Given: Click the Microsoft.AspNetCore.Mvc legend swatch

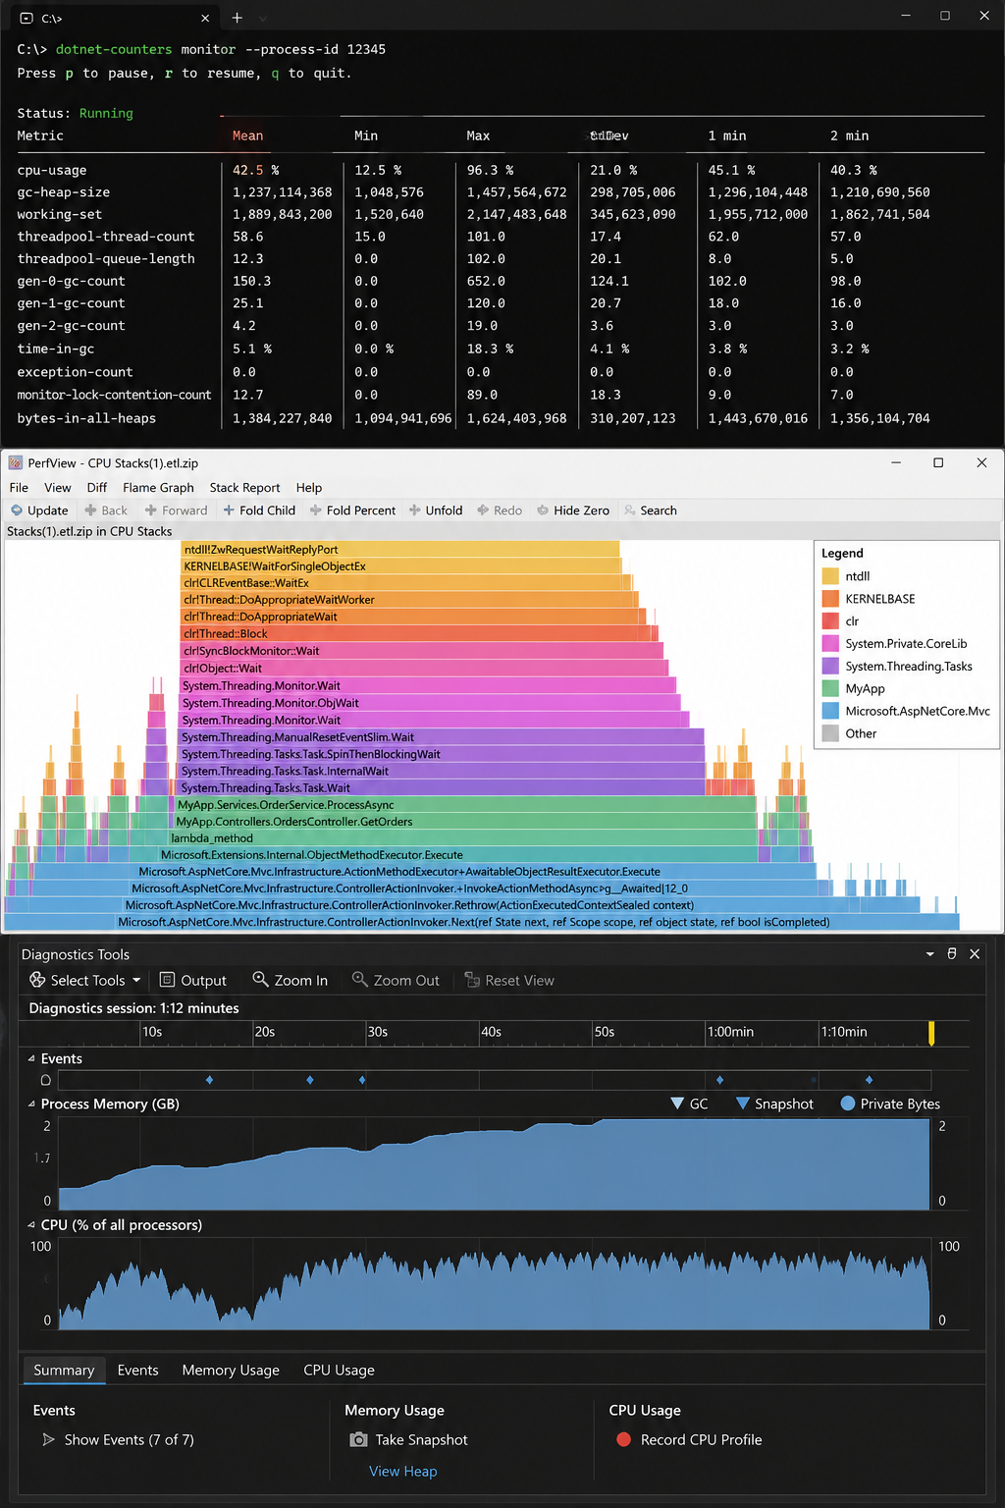Looking at the screenshot, I should click(x=830, y=711).
